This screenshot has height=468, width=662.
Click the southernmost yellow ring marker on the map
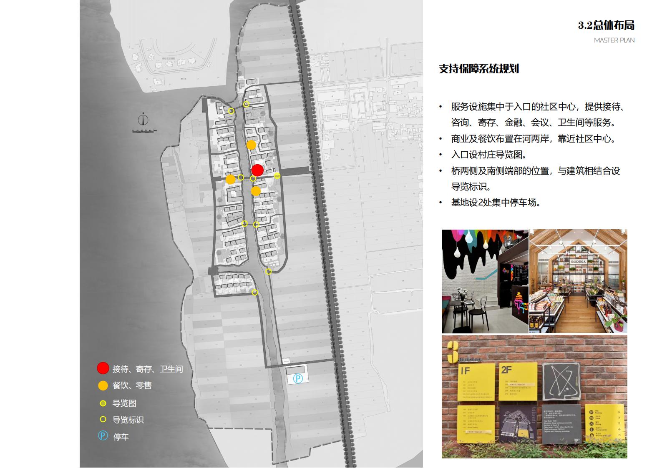pyautogui.click(x=255, y=293)
